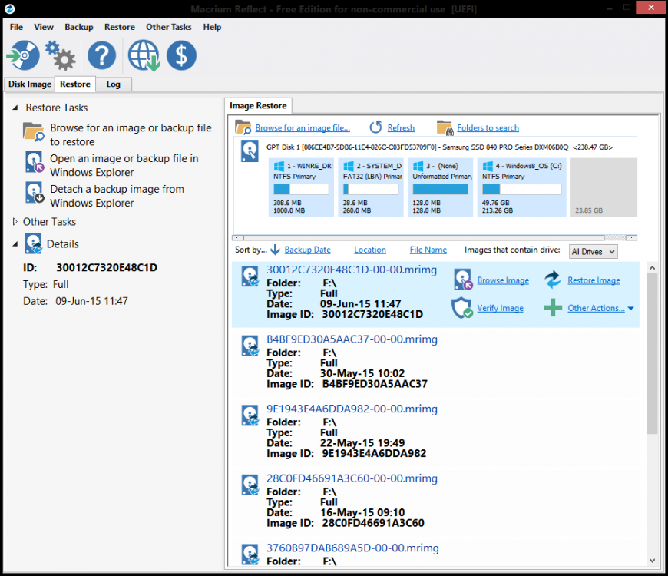The image size is (668, 576).
Task: Click the image list scroll up arrow
Action: pos(652,268)
